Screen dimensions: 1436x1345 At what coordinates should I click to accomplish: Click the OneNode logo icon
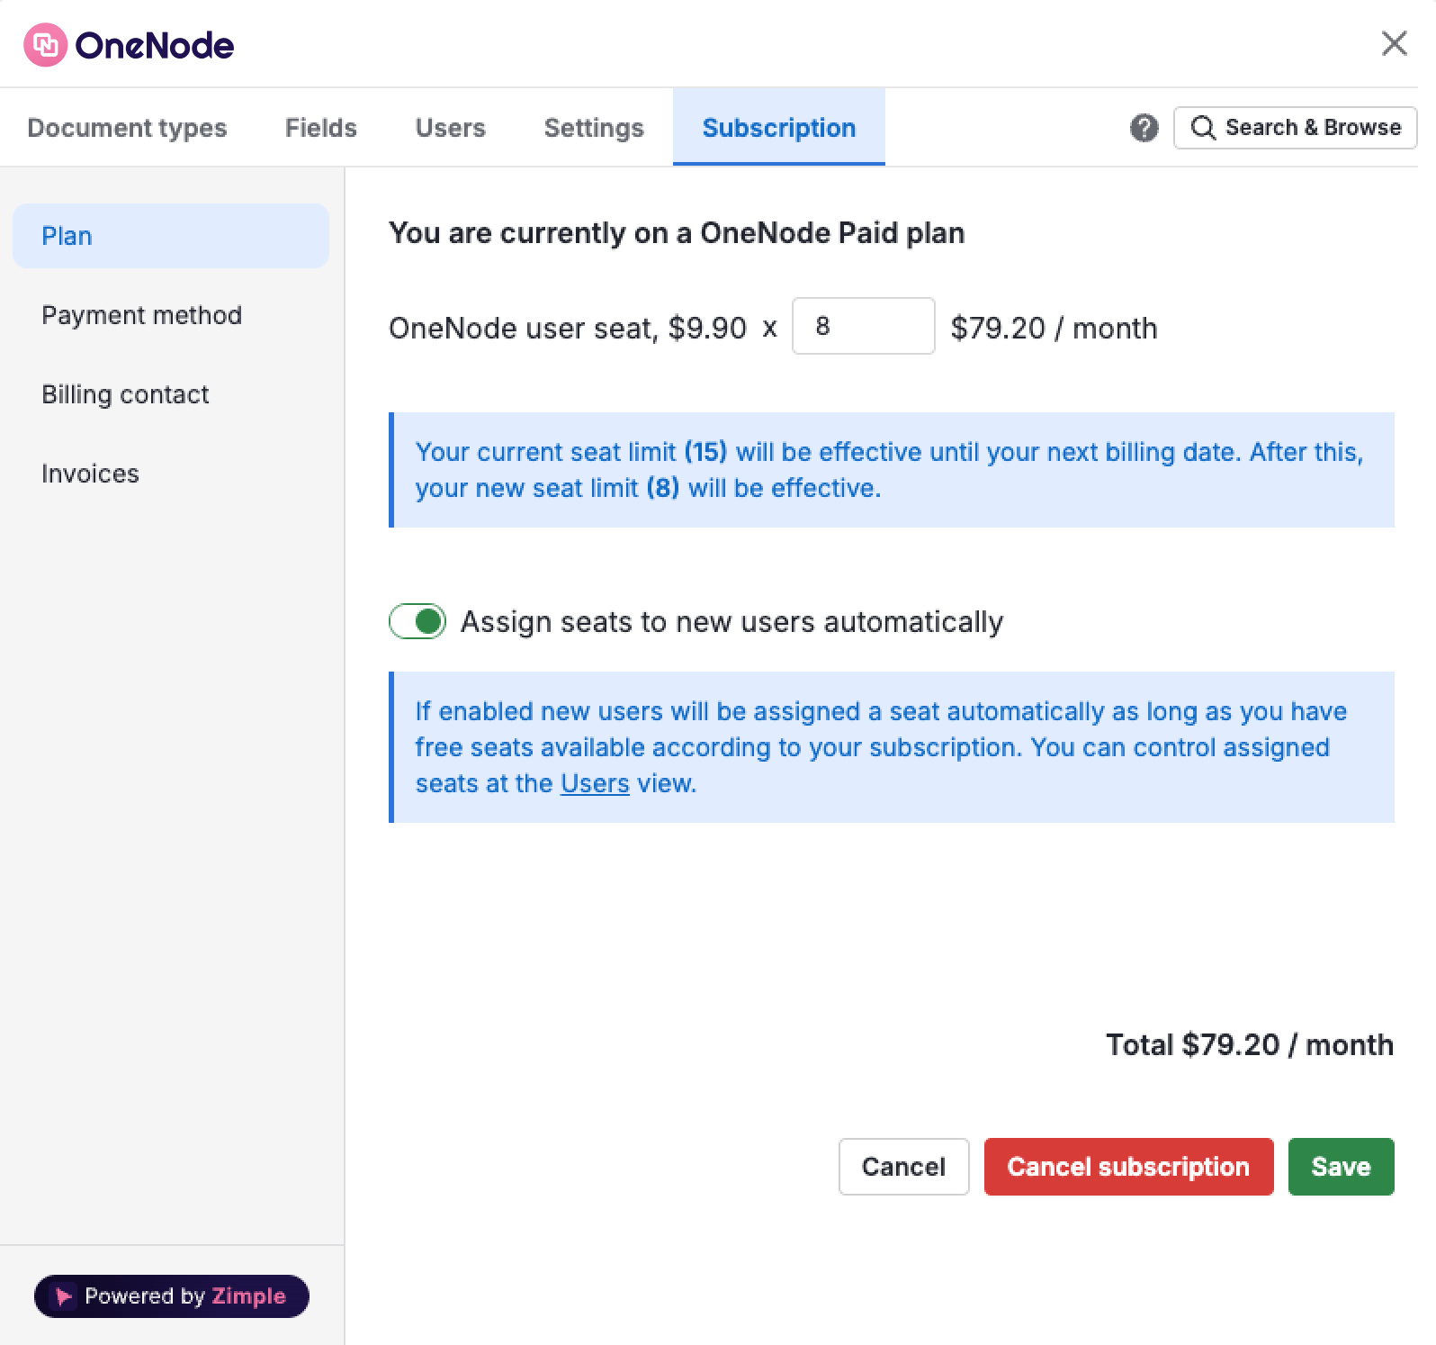coord(45,45)
